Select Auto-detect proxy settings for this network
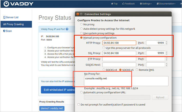This screenshot has width=182, height=112. click(81, 29)
